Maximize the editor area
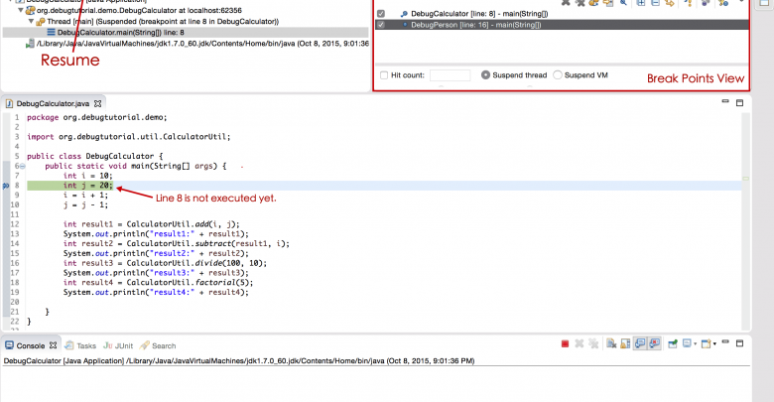Image resolution: width=774 pixels, height=402 pixels. (x=739, y=102)
